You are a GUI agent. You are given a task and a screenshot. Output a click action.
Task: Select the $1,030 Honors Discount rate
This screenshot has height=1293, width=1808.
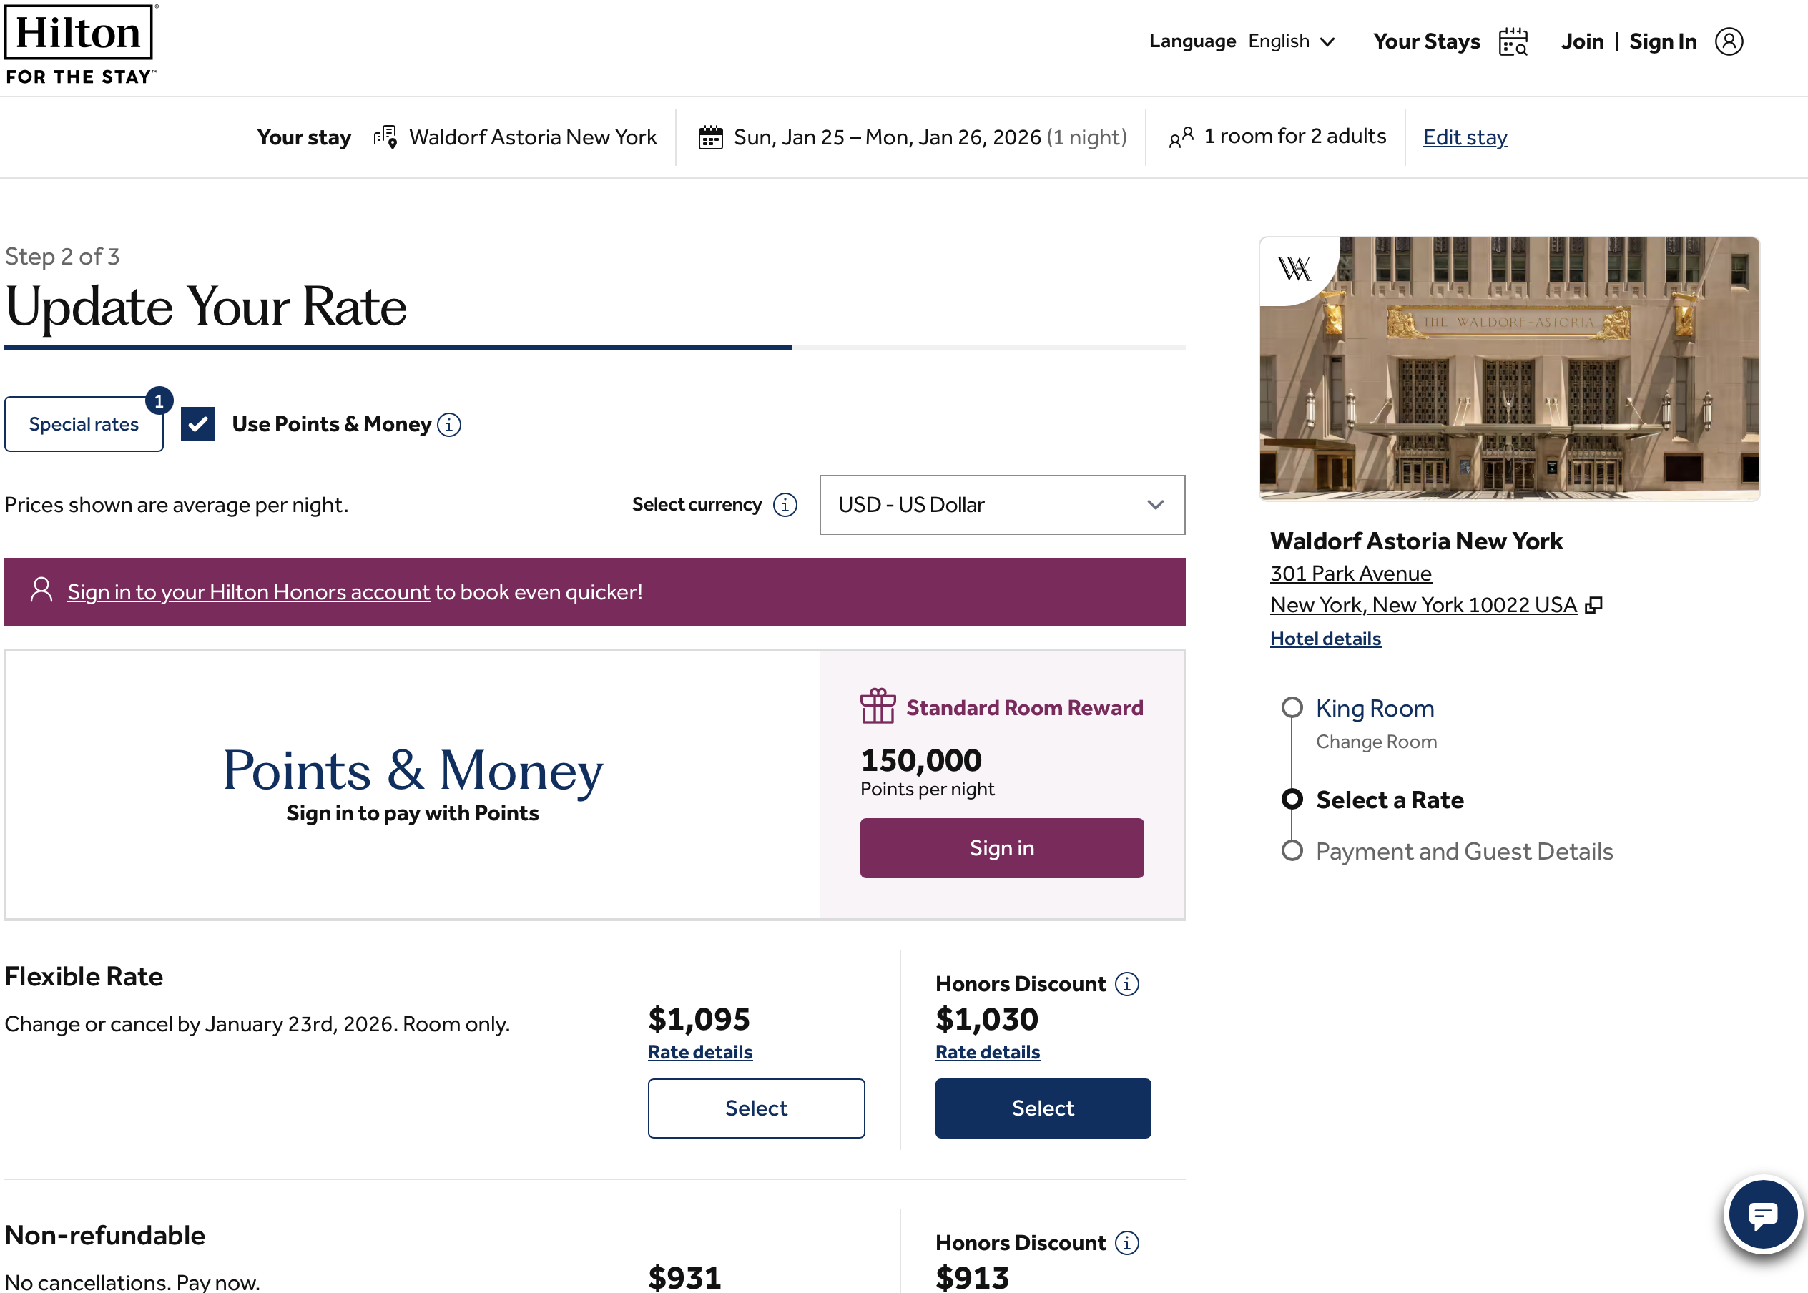click(1042, 1108)
